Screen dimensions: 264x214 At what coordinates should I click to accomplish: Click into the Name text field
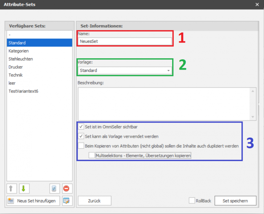pos(125,41)
